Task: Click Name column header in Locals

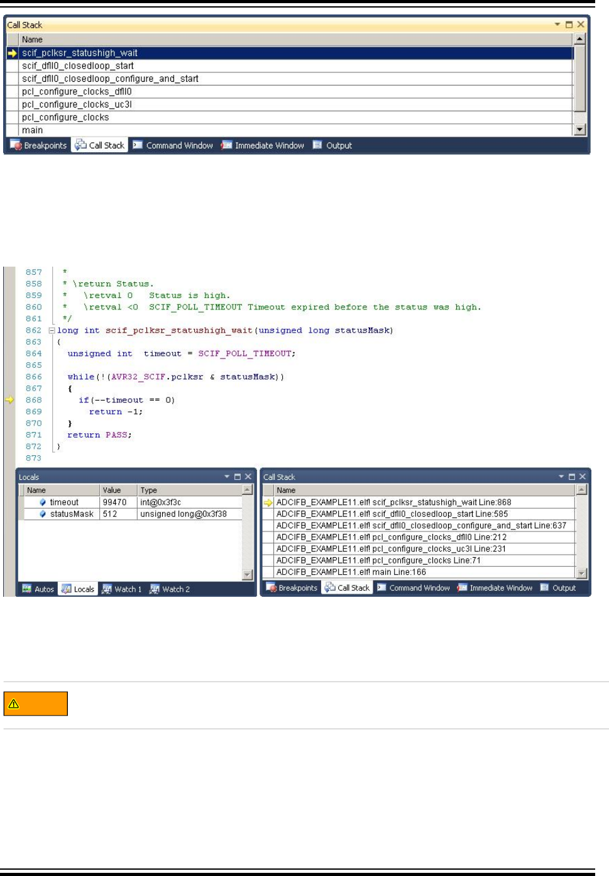Action: pos(62,490)
